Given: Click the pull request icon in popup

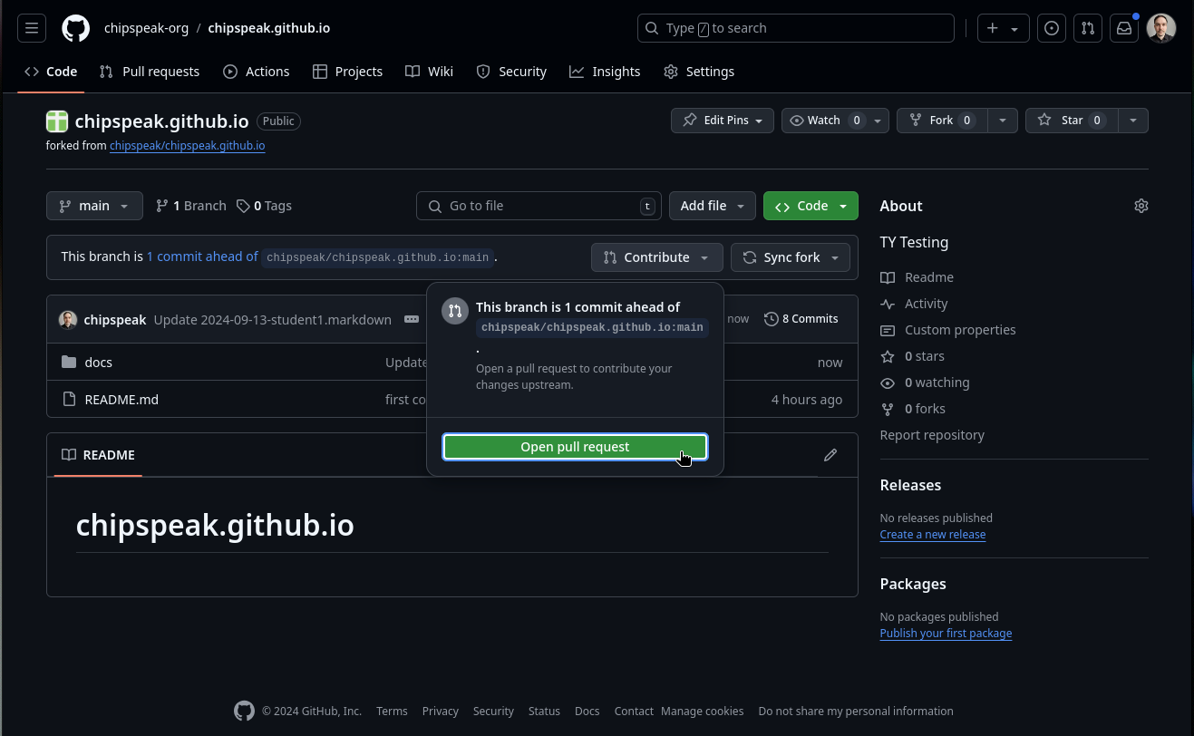Looking at the screenshot, I should 455,311.
